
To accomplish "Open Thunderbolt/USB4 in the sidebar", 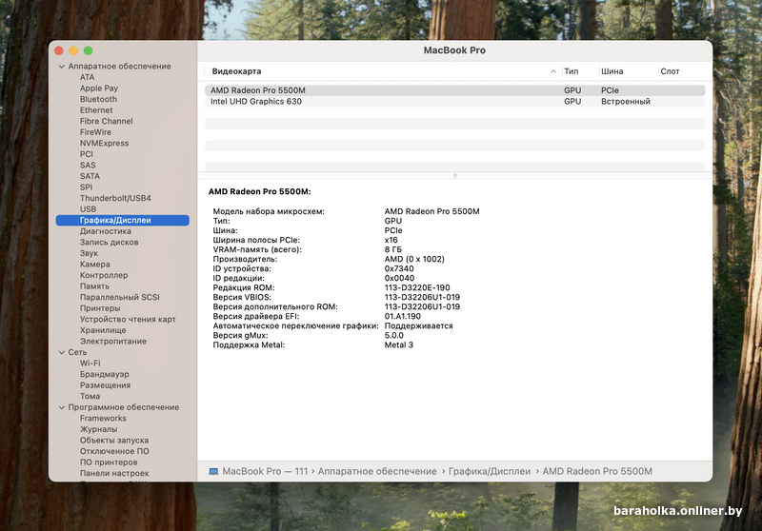I will 115,198.
